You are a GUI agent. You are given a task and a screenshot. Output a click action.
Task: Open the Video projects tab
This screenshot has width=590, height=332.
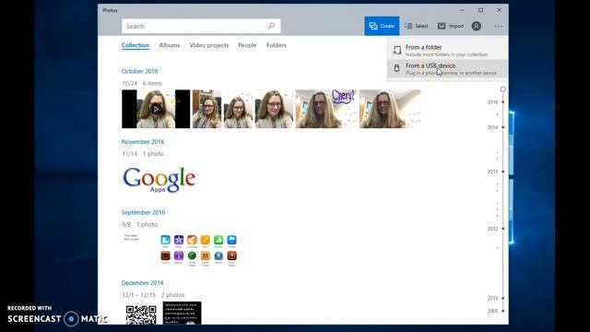[209, 45]
